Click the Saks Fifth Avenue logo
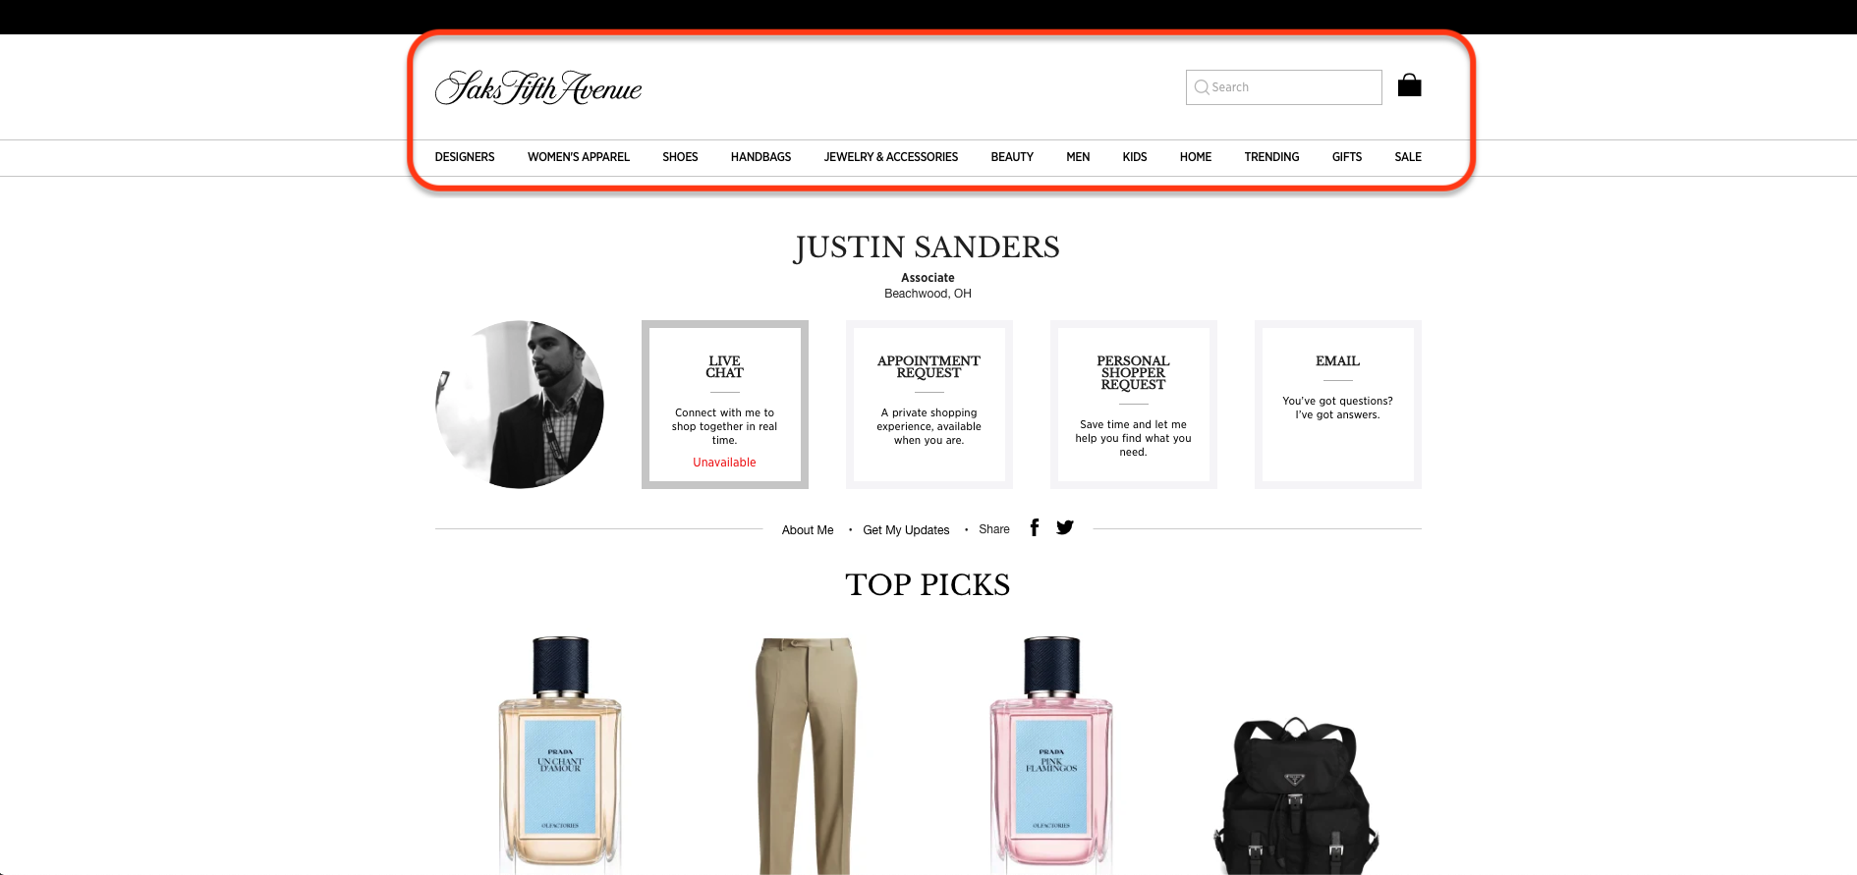Image resolution: width=1857 pixels, height=875 pixels. (537, 88)
